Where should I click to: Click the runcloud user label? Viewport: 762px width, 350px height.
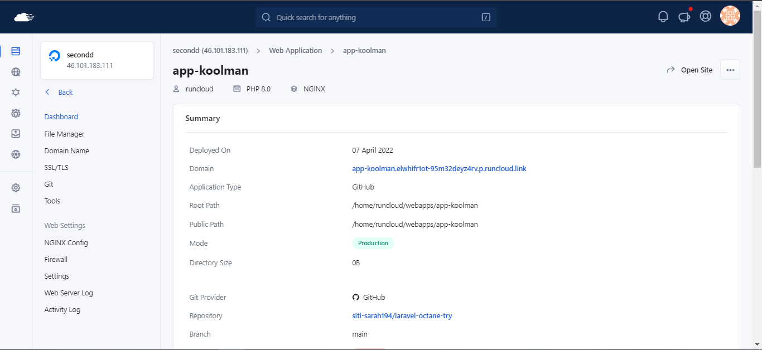click(200, 89)
